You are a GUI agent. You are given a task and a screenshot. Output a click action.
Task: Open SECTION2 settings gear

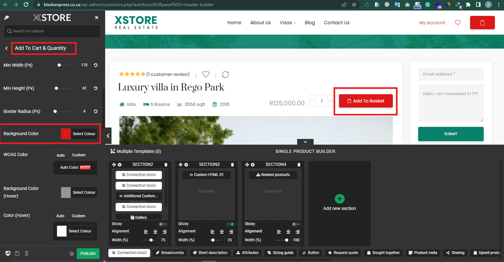point(120,165)
